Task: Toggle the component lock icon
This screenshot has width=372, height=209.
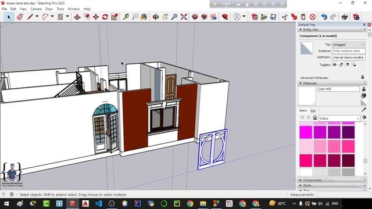Action: point(341,64)
